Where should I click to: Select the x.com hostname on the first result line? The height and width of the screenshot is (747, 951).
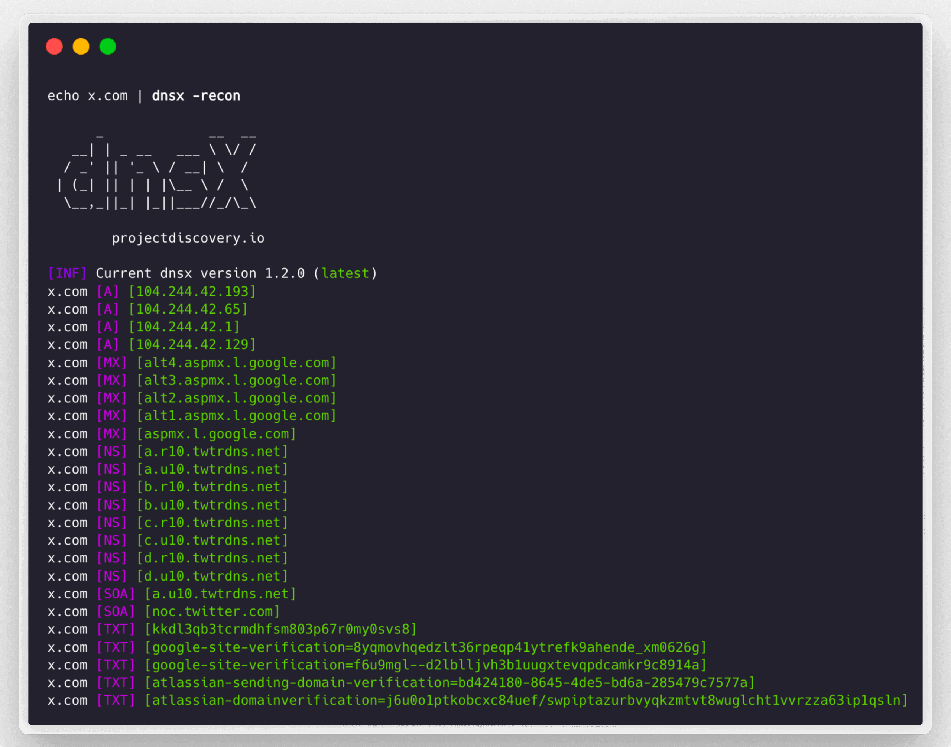click(x=68, y=291)
